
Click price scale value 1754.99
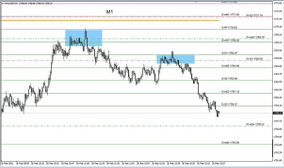(x=278, y=137)
